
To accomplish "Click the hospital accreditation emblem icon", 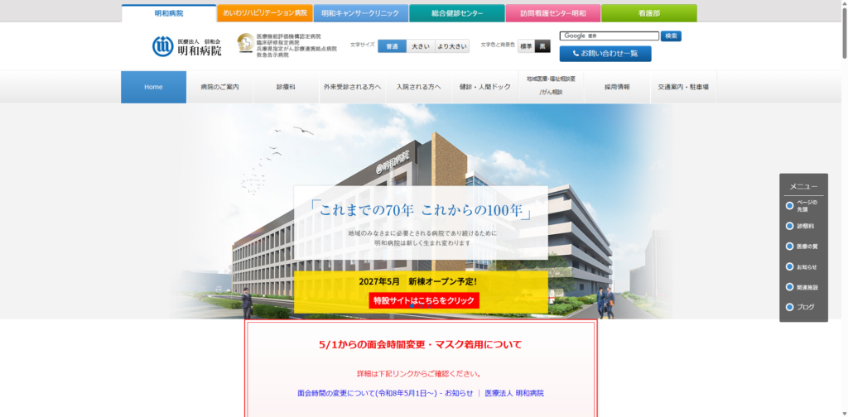I will (x=246, y=43).
